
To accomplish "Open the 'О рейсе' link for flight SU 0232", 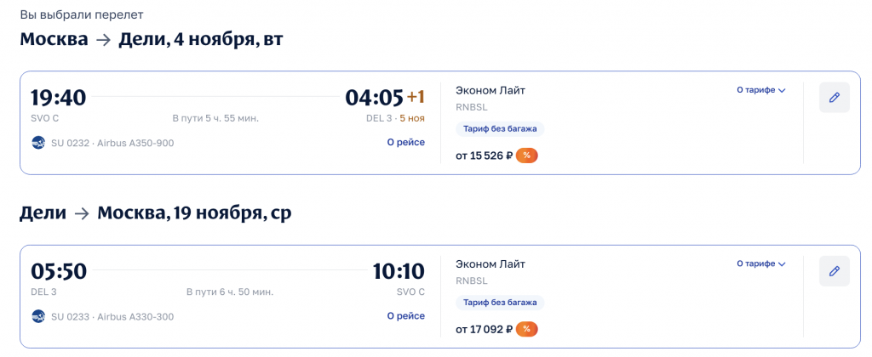I will pyautogui.click(x=405, y=143).
